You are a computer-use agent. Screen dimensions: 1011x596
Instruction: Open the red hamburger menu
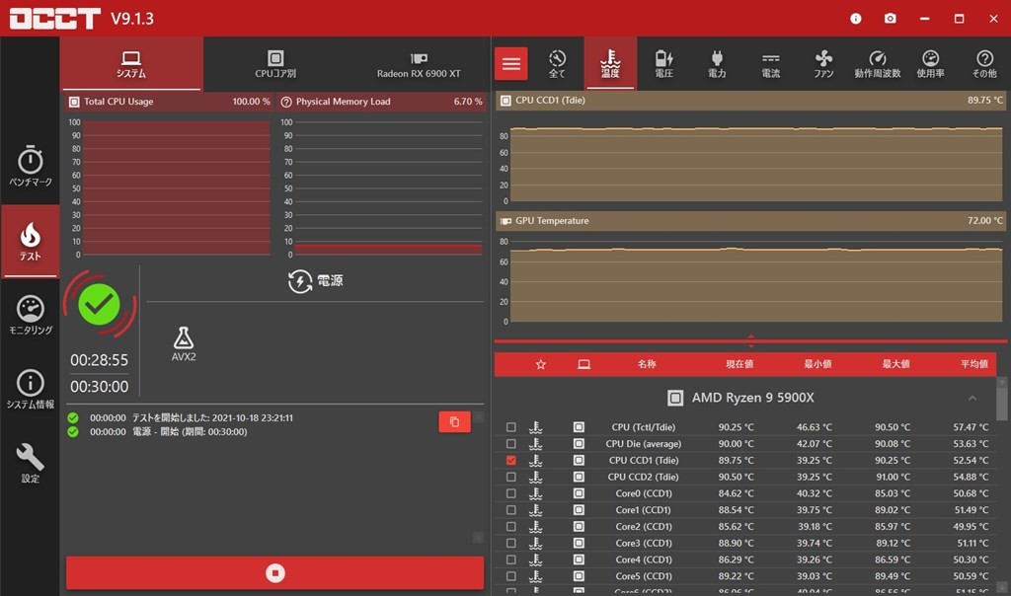[510, 64]
